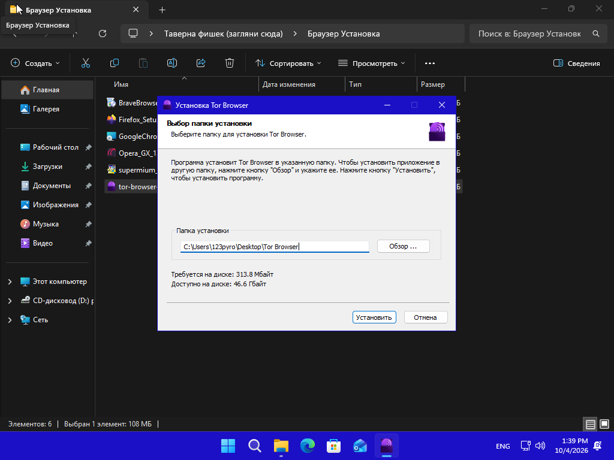Click the Cut scissors icon in Explorer toolbar
This screenshot has height=460, width=614.
click(85, 63)
